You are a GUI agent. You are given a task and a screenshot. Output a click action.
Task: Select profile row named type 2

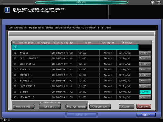pyautogui.click(x=75, y=53)
